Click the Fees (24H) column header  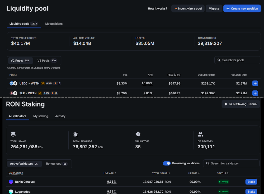(x=174, y=75)
